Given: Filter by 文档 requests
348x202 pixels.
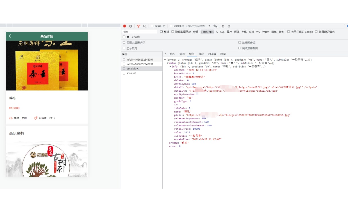Looking at the screenshot, I should [251, 32].
